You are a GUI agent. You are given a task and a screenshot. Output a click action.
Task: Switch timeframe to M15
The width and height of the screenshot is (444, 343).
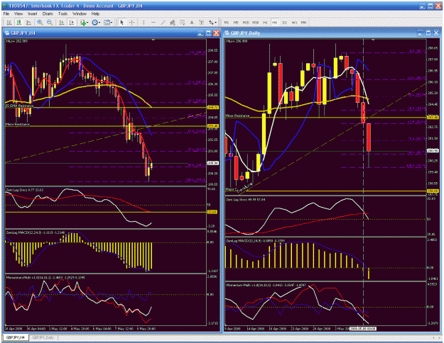tap(246, 23)
